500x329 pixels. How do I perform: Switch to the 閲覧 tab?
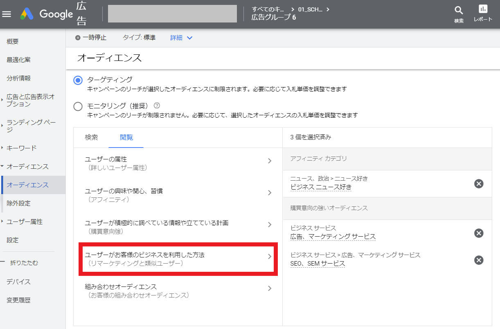[x=126, y=137]
